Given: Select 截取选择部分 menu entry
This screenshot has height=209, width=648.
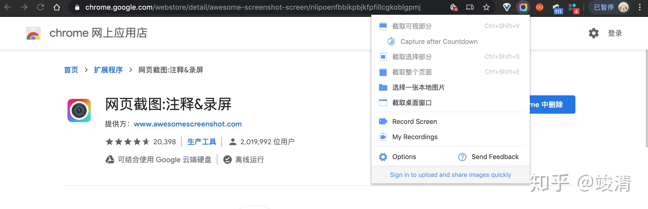Looking at the screenshot, I should tap(451, 57).
